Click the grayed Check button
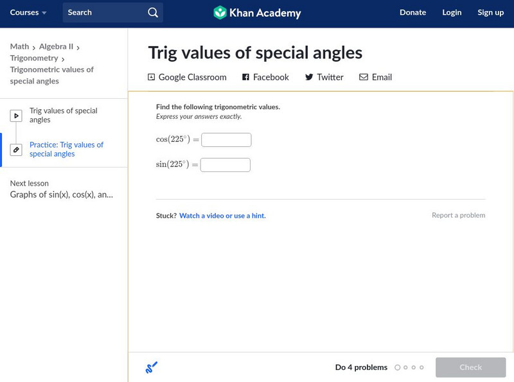514x382 pixels. point(470,367)
